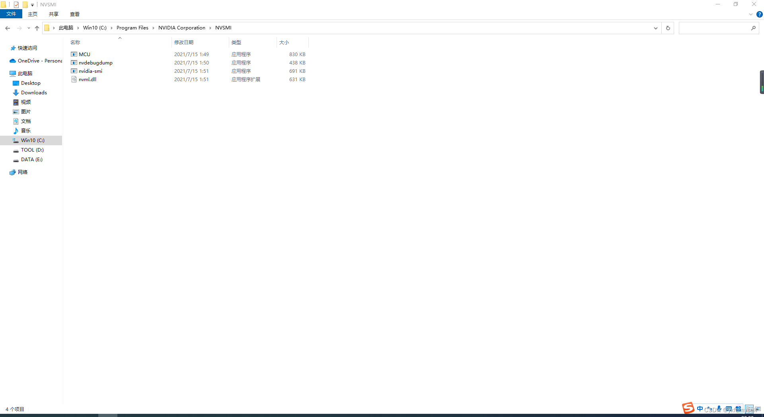Click the nvml.dll file icon
Image resolution: width=764 pixels, height=417 pixels.
(74, 79)
